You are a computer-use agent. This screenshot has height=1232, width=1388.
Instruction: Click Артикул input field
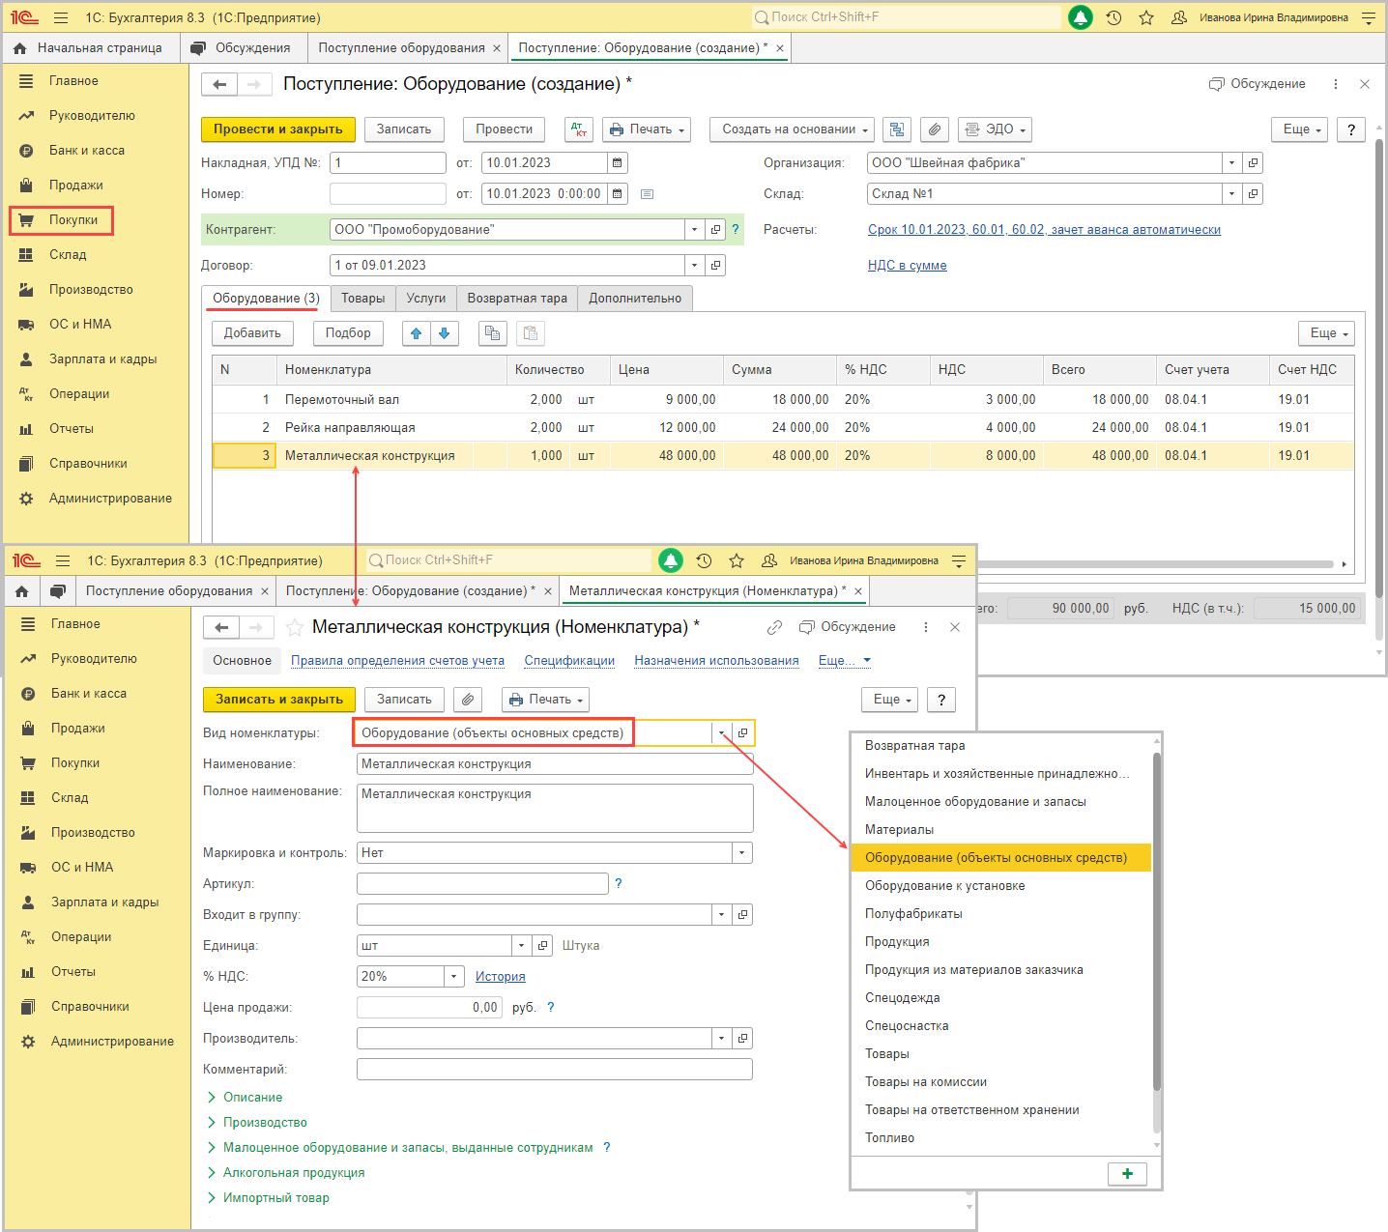coord(482,884)
